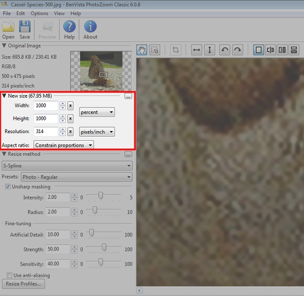The height and width of the screenshot is (296, 304).
Task: Switch to side-by-side vertical split view
Action: [282, 50]
